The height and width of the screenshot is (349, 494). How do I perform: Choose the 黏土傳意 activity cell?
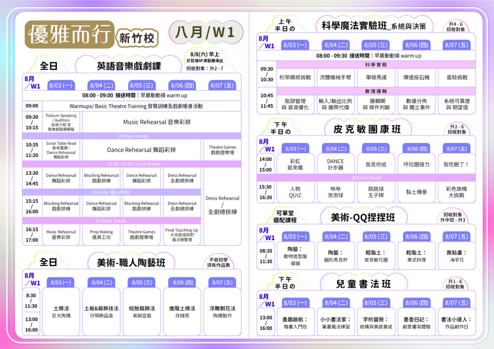pos(416,192)
